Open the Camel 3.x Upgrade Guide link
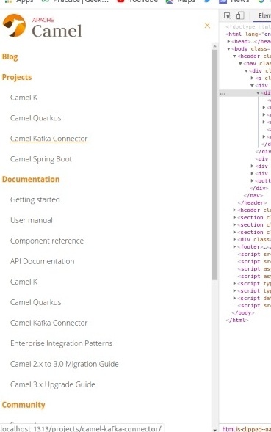This screenshot has width=271, height=432. point(53,384)
